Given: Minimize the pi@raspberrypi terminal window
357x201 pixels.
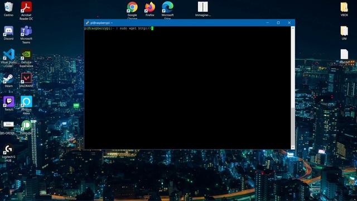Looking at the screenshot, I should pyautogui.click(x=268, y=23).
